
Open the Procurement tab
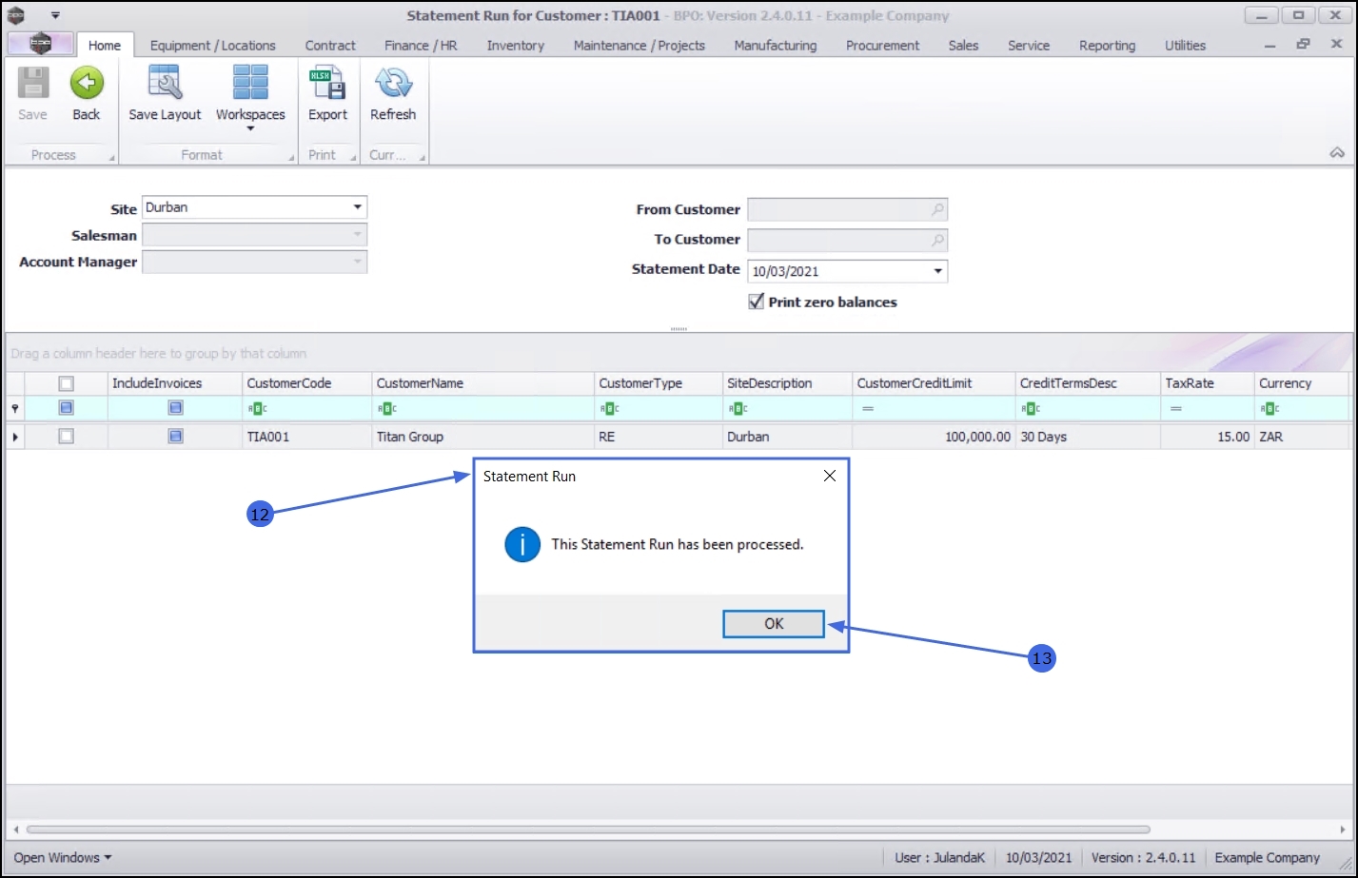[882, 45]
